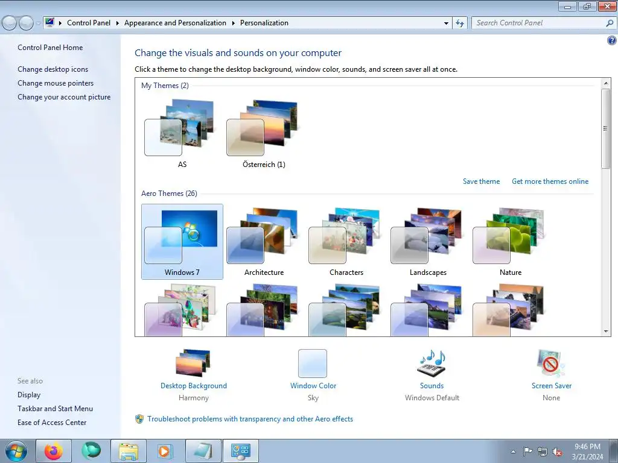Image resolution: width=618 pixels, height=463 pixels.
Task: Click the network tray icon
Action: (543, 452)
